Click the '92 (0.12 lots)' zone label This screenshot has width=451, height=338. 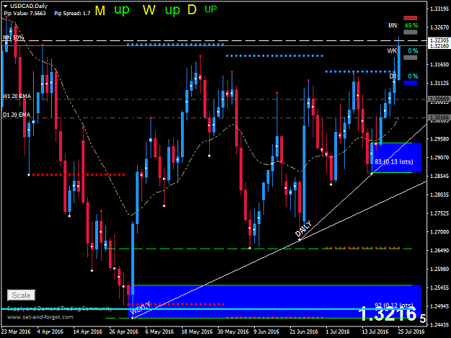(394, 305)
